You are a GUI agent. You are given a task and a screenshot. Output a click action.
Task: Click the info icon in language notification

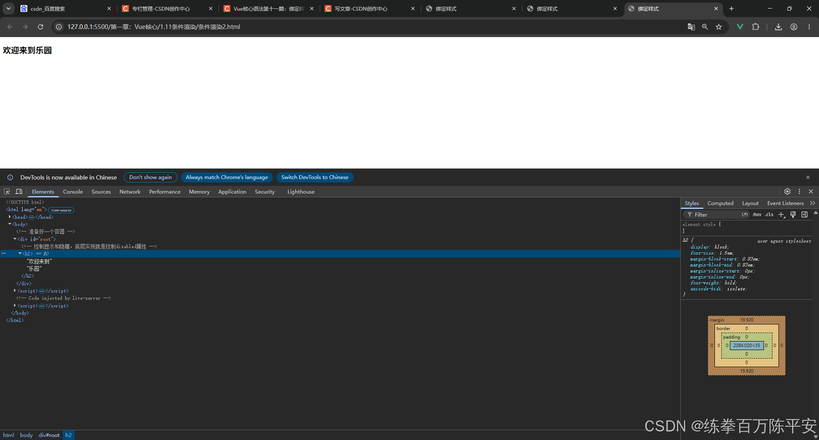pyautogui.click(x=10, y=177)
